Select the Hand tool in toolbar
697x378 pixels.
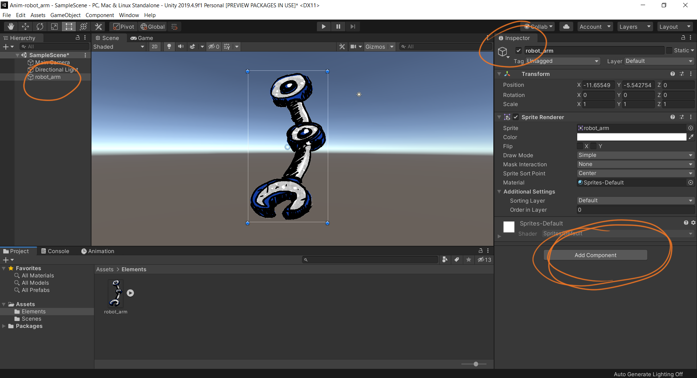tap(11, 27)
